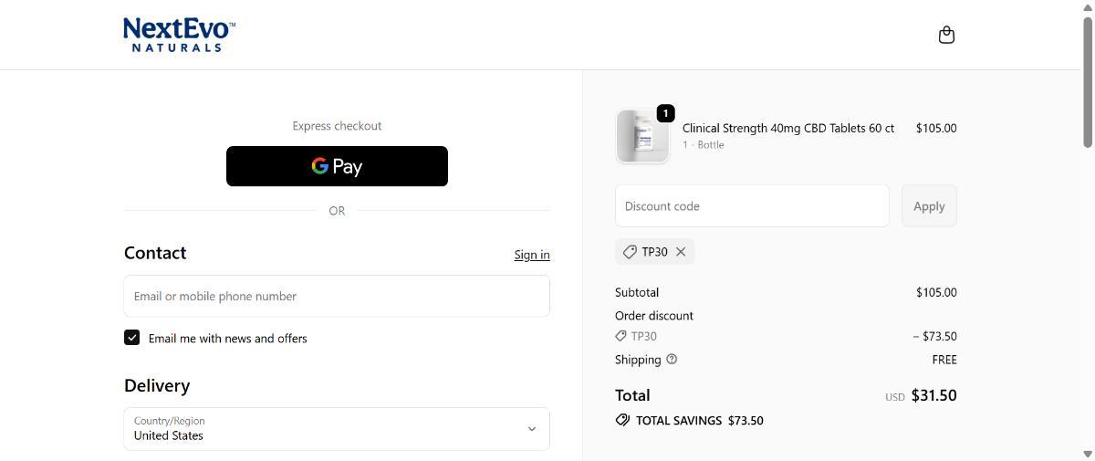
Task: Click the Country/Region chevron arrow
Action: [x=532, y=429]
